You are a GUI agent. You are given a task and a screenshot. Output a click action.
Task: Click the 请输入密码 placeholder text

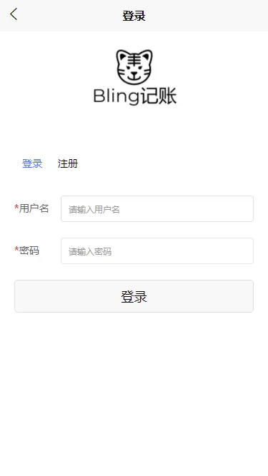90,251
